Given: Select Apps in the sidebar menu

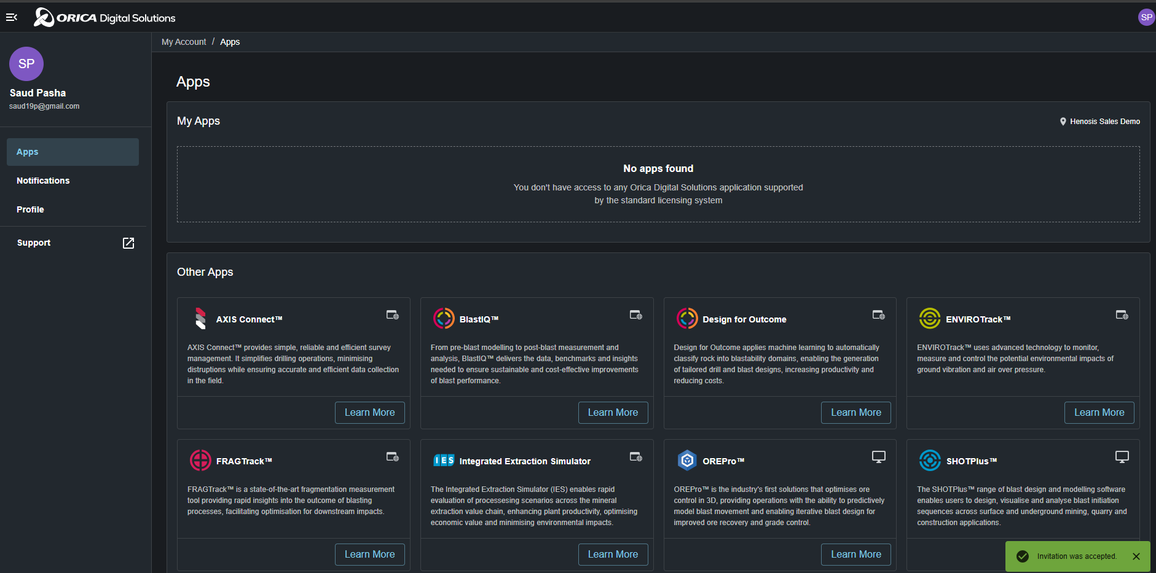Looking at the screenshot, I should point(73,152).
